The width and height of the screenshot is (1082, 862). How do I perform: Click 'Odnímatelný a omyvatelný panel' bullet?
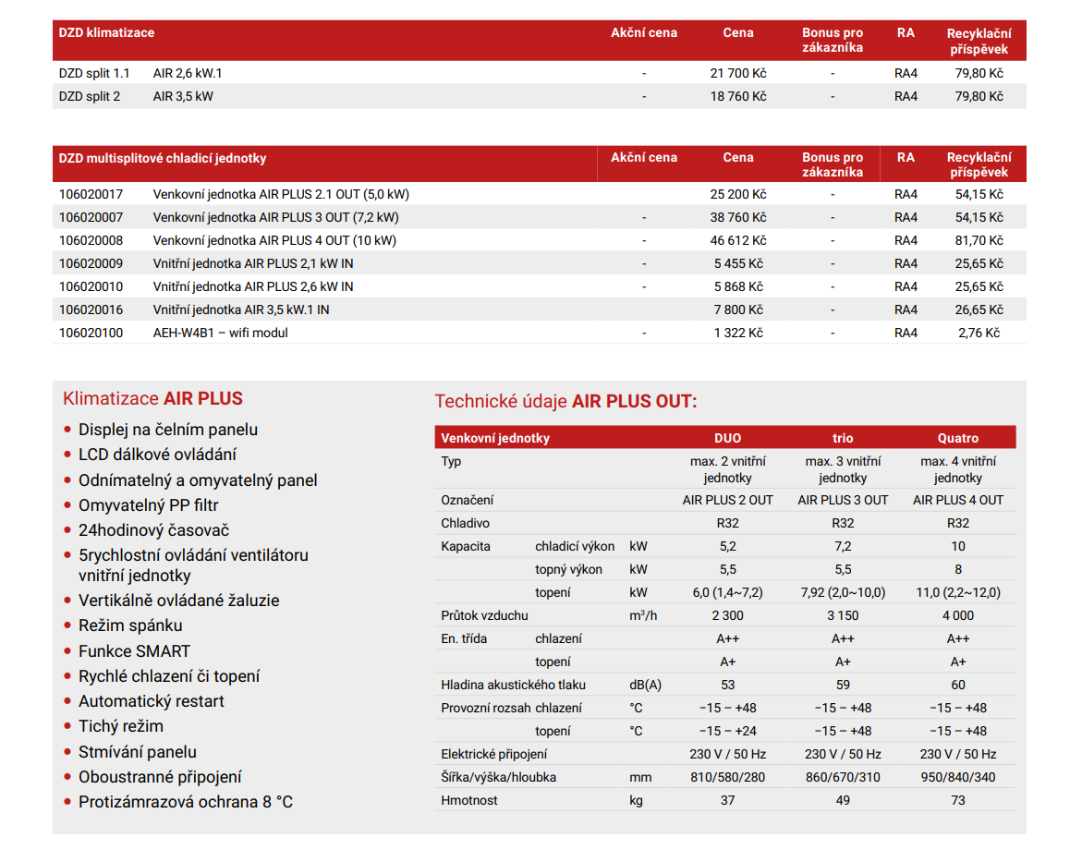click(x=198, y=480)
